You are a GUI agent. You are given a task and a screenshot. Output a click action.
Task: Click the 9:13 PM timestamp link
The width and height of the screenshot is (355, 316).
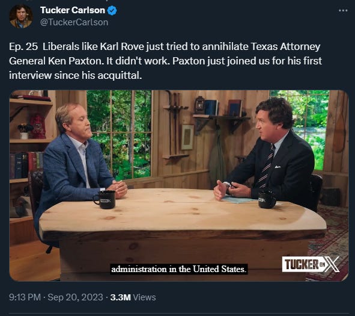pyautogui.click(x=25, y=297)
